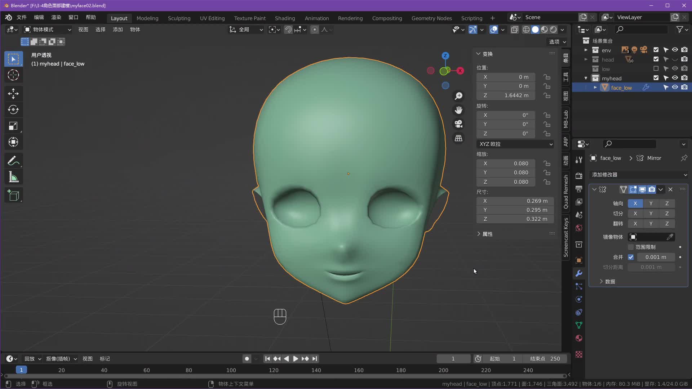Open the Add Modifier dropdown
Image resolution: width=692 pixels, height=389 pixels.
pyautogui.click(x=639, y=175)
